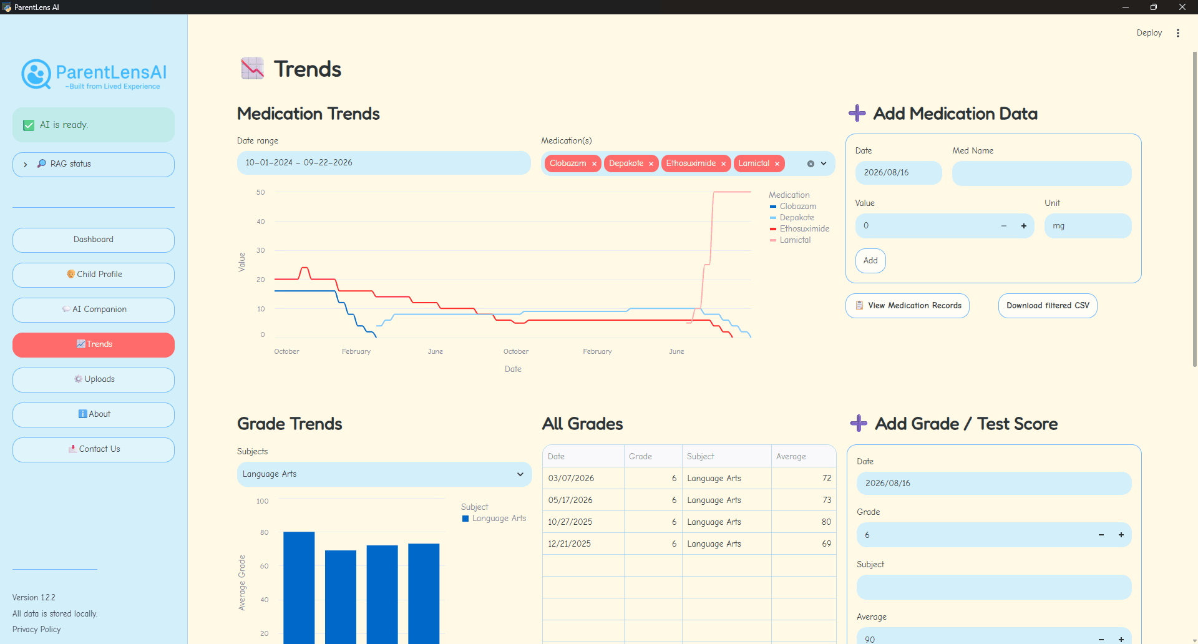This screenshot has width=1198, height=644.
Task: Open the Subjects dropdown showing Language Arts
Action: pos(384,474)
